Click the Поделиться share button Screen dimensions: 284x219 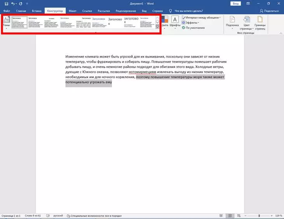[269, 11]
